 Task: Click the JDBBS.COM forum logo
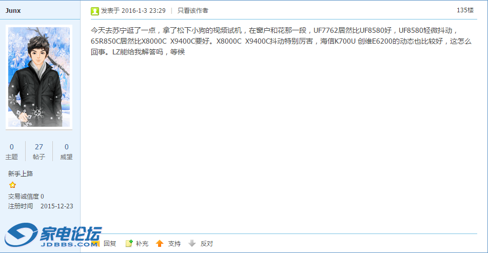pyautogui.click(x=53, y=236)
